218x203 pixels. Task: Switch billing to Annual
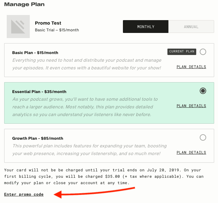(x=191, y=27)
